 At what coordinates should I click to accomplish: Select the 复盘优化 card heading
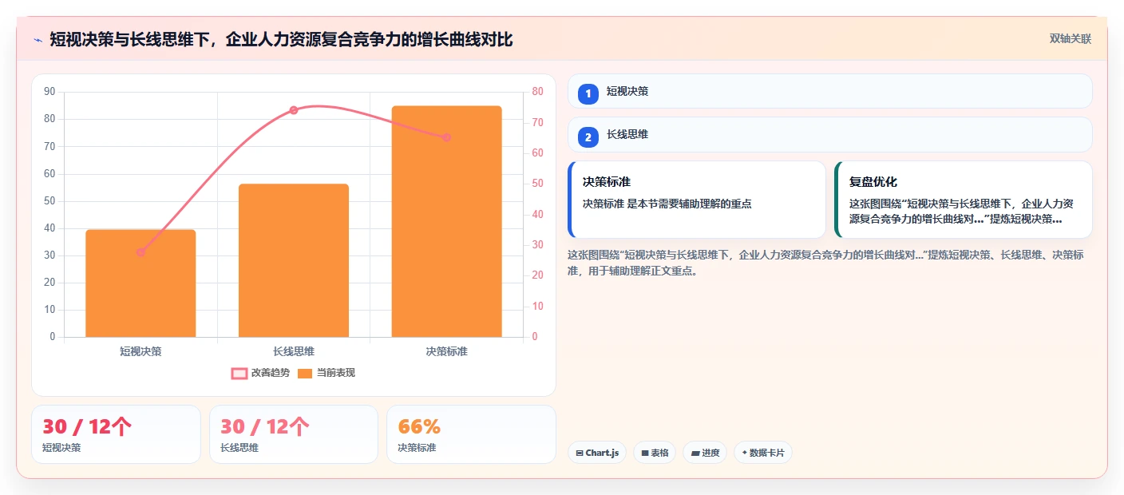(873, 182)
